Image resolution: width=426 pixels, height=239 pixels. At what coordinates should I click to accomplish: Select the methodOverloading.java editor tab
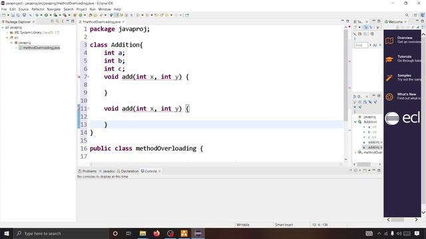101,22
